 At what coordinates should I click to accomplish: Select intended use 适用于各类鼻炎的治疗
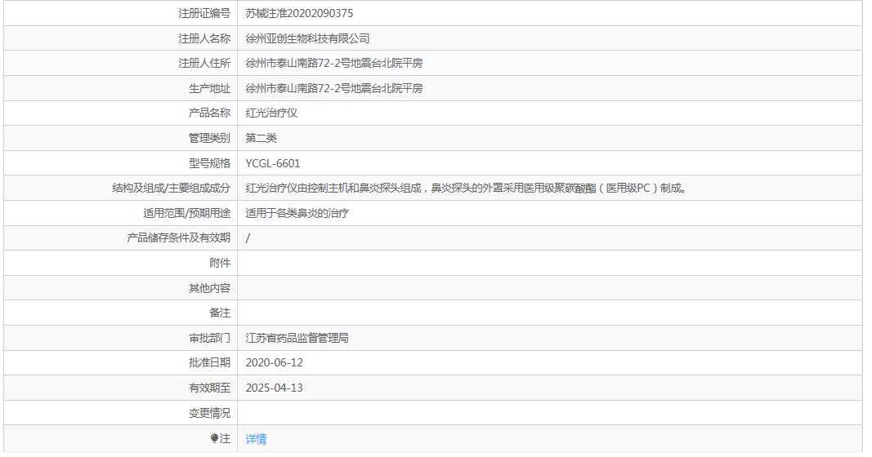tap(297, 213)
